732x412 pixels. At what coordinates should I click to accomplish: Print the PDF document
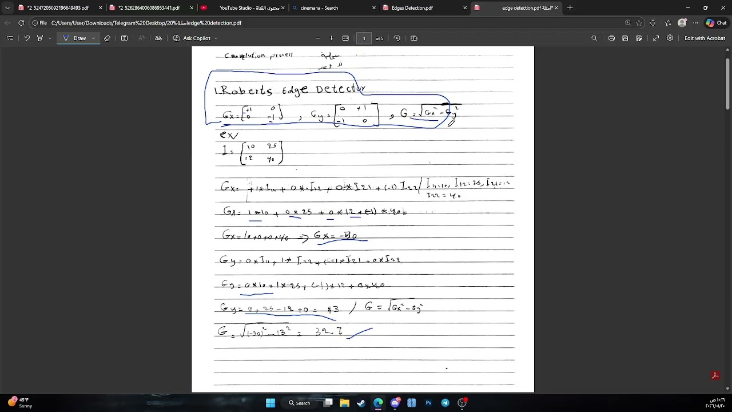[x=611, y=38]
